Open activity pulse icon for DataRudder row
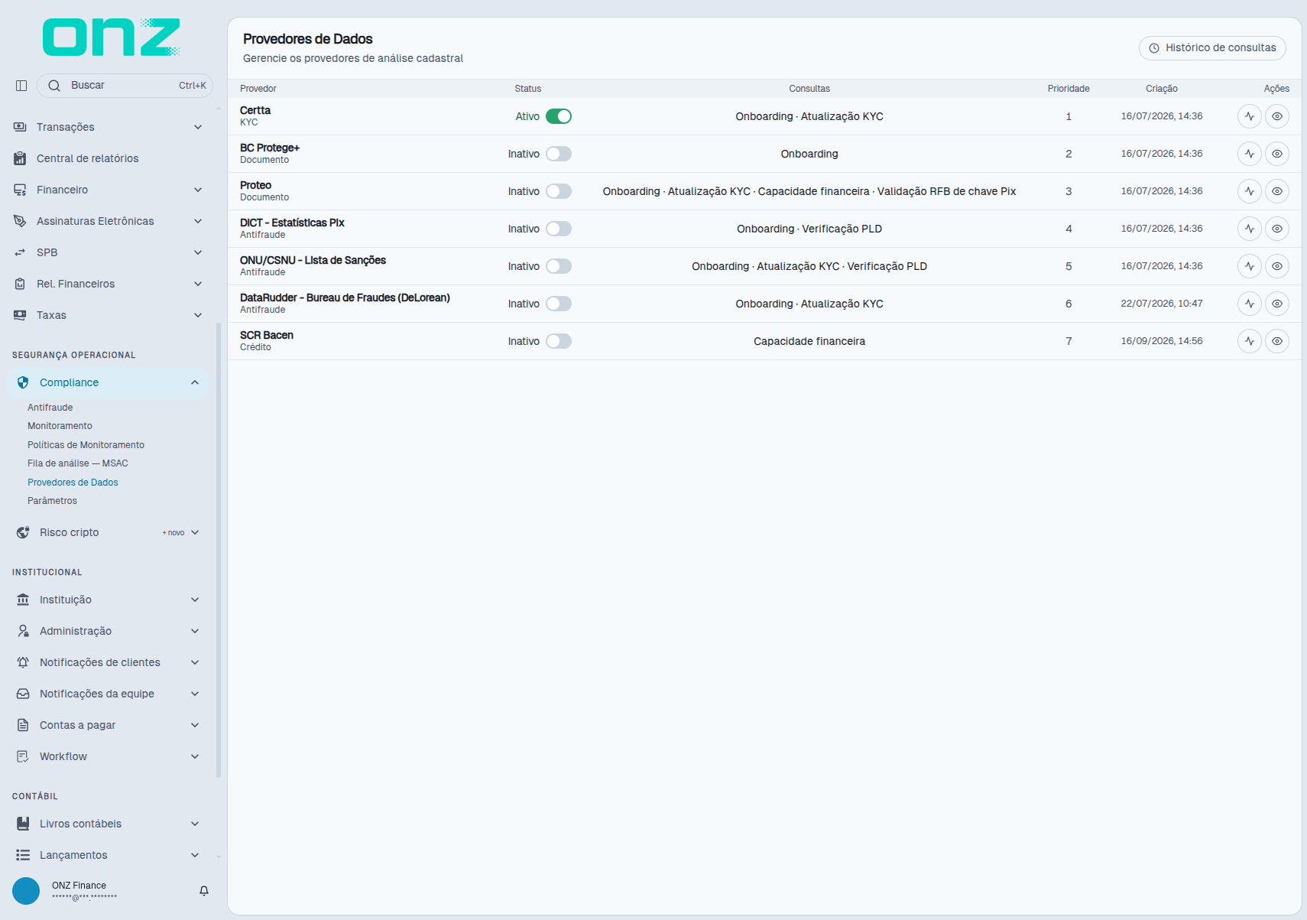The height and width of the screenshot is (920, 1307). [x=1250, y=304]
